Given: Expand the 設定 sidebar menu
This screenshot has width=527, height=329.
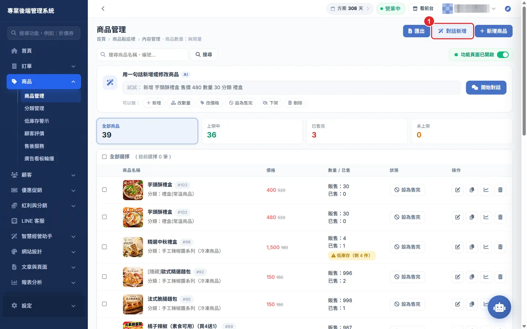Looking at the screenshot, I should pyautogui.click(x=44, y=306).
